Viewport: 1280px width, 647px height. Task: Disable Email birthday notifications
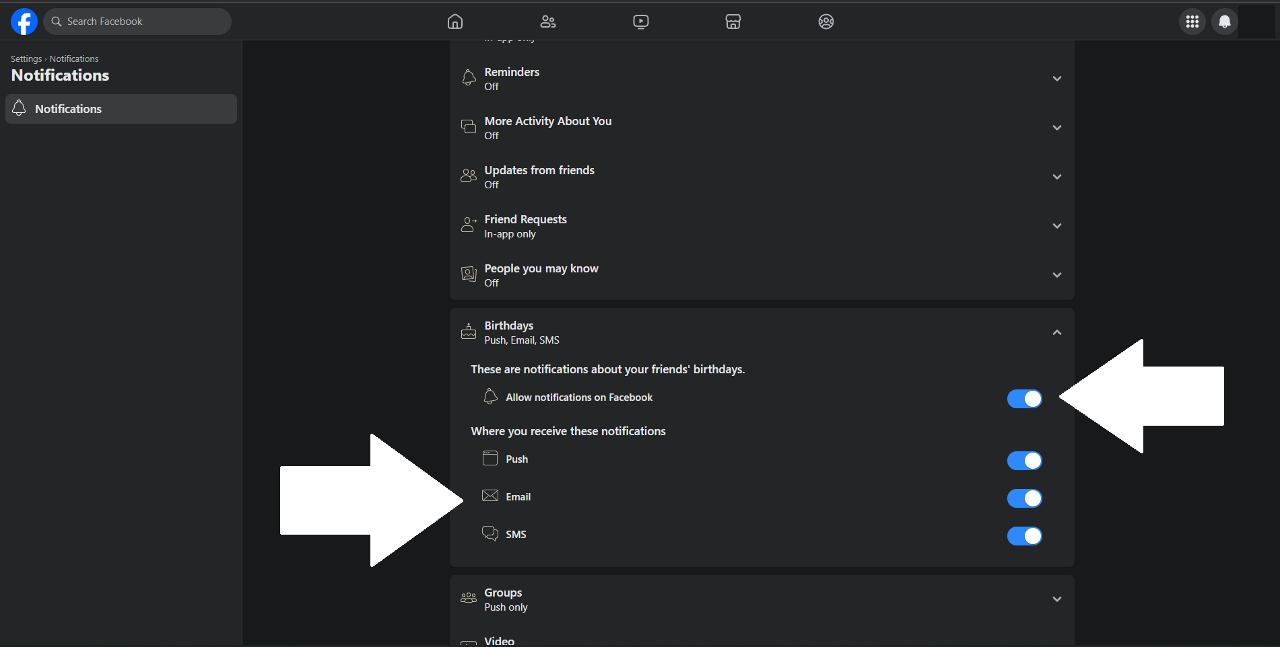point(1023,498)
